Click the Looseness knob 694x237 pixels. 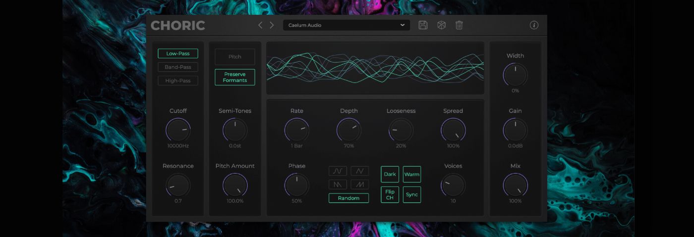pyautogui.click(x=401, y=130)
